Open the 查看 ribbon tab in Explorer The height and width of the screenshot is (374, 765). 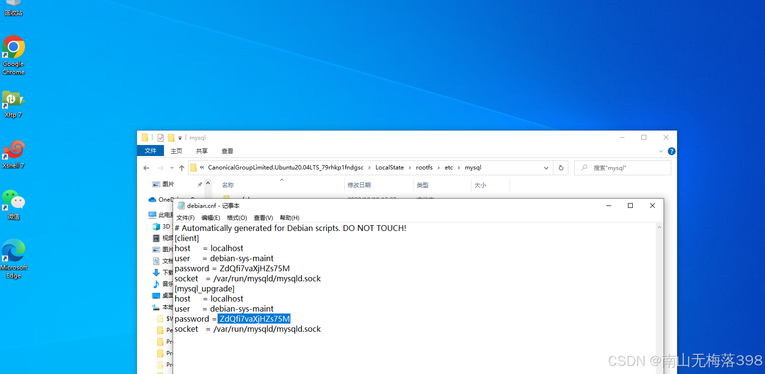[227, 151]
